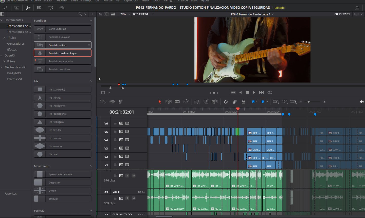365x218 pixels.
Task: Open the Fairlight menu
Action: point(169,1)
